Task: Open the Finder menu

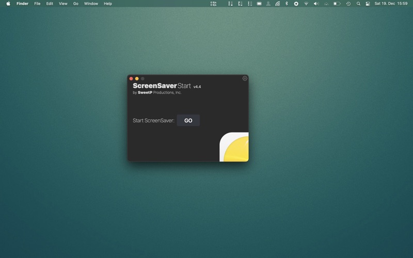Action: [22, 4]
